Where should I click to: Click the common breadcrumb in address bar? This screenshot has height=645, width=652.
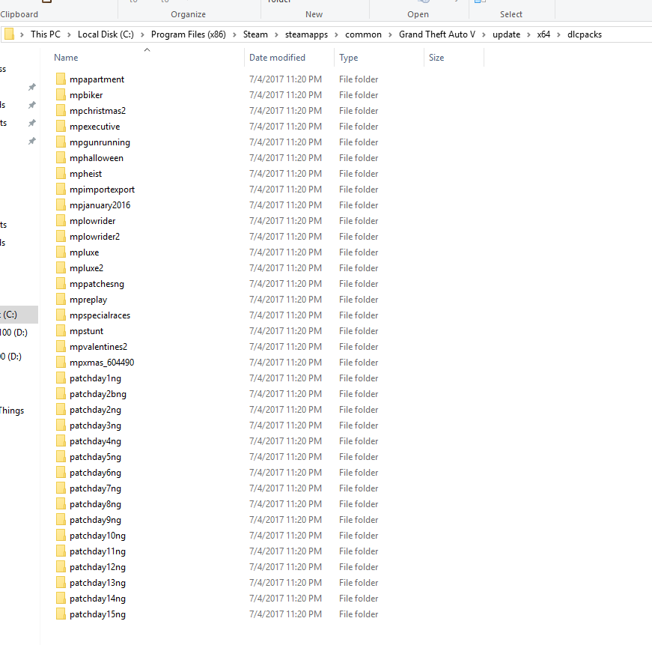tap(363, 34)
